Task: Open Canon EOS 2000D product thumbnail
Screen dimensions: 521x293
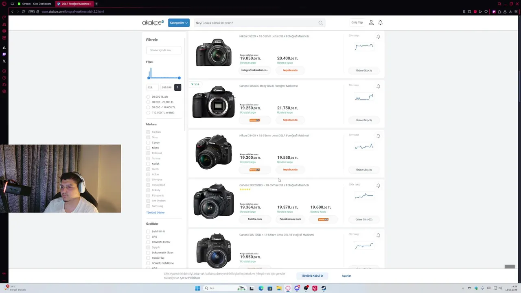Action: [214, 201]
